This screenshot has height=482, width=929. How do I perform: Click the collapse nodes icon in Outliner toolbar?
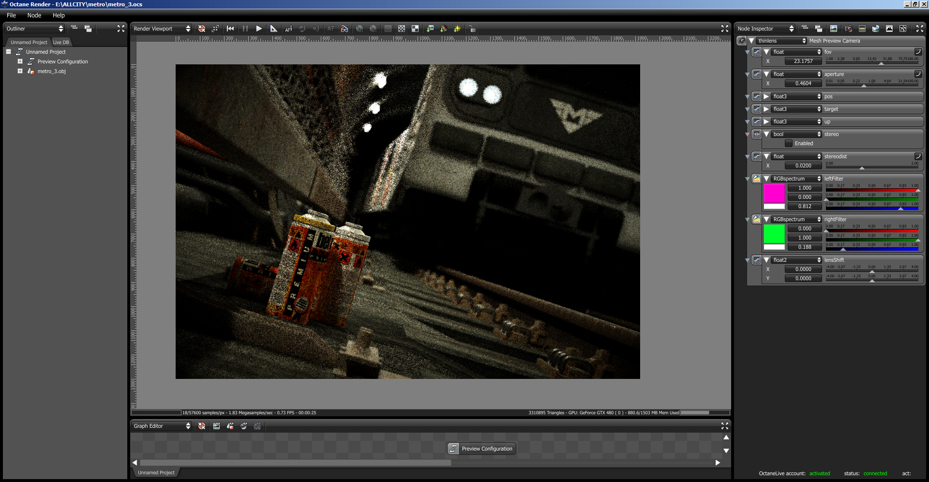click(75, 28)
